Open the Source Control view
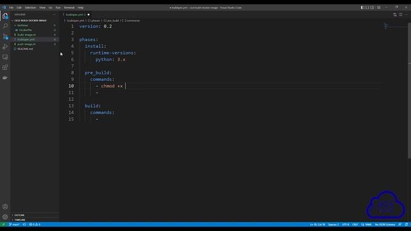Screen dimensions: 411x231 tap(5, 37)
